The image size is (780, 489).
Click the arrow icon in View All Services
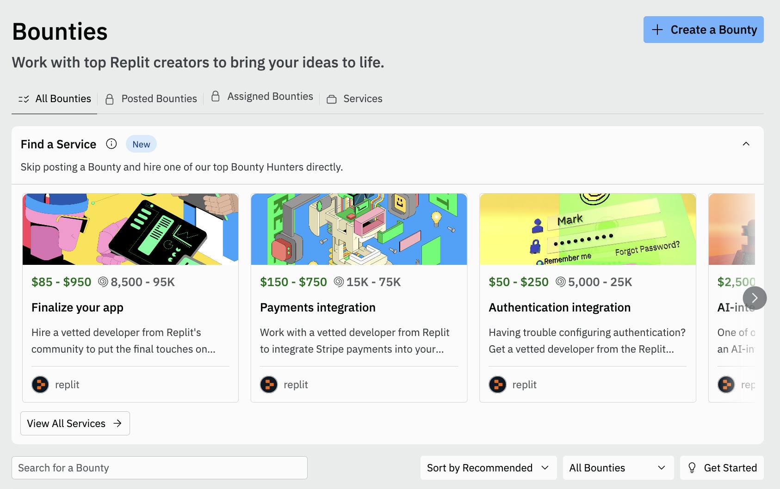point(118,423)
